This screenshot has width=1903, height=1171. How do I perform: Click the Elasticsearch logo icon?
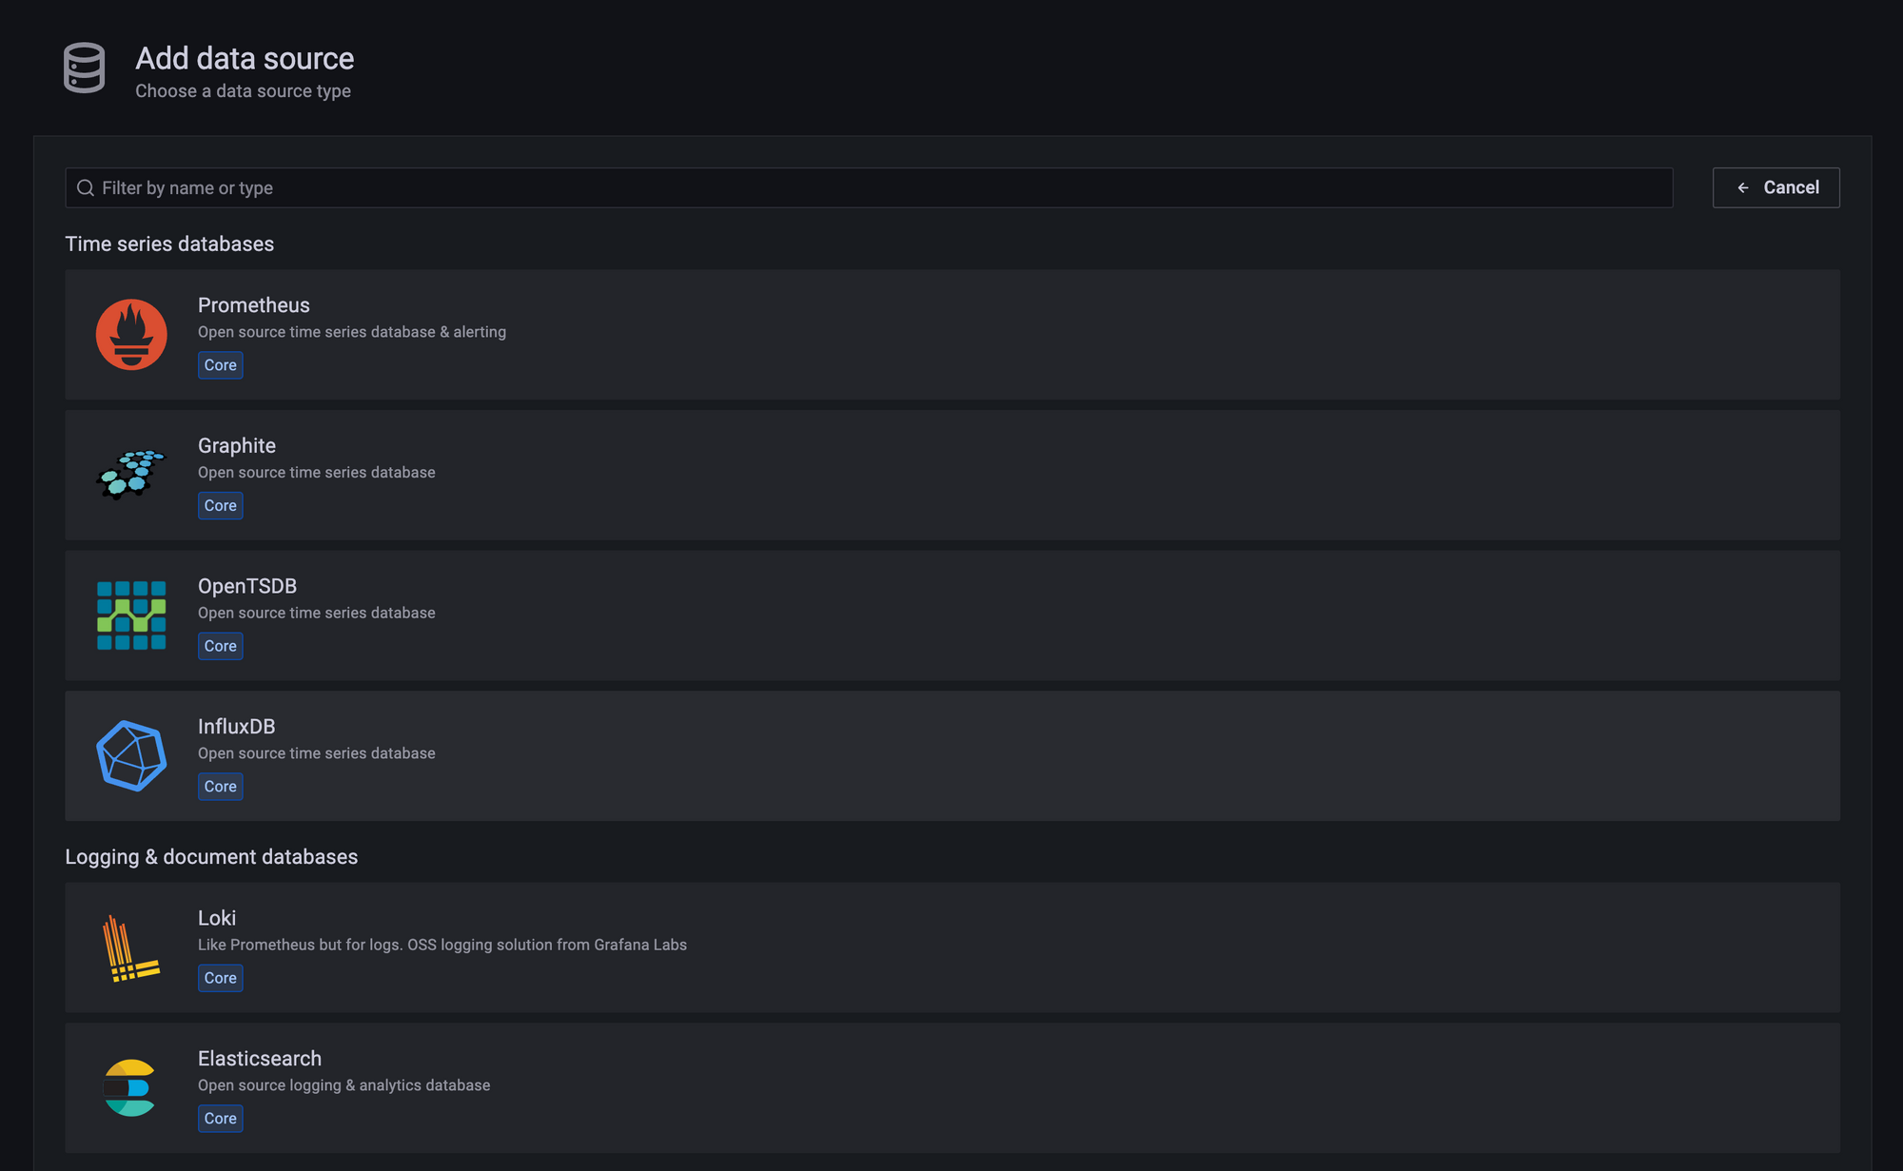click(x=128, y=1087)
